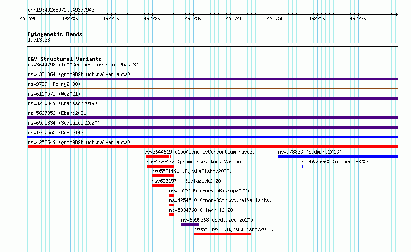The height and width of the screenshot is (252, 411).
Task: Select the nsv6110571 Wu2021 purple bar
Action: (212, 98)
